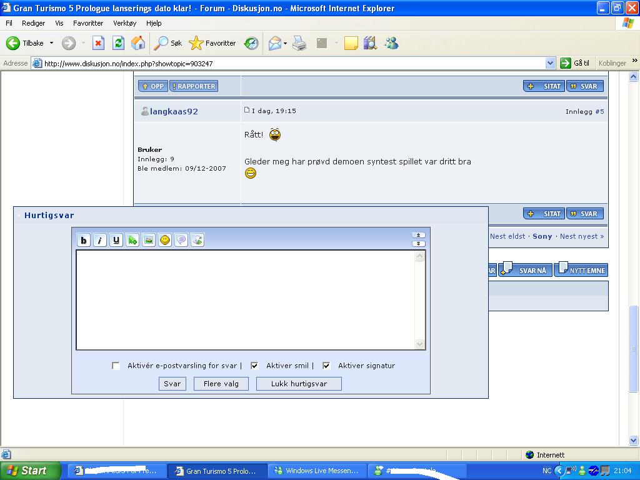The width and height of the screenshot is (640, 480).
Task: Click the page vertical scrollbar thumb
Action: [634, 349]
